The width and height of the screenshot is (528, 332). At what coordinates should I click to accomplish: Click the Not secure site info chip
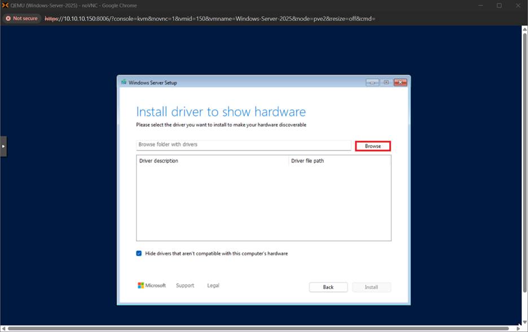click(x=22, y=19)
